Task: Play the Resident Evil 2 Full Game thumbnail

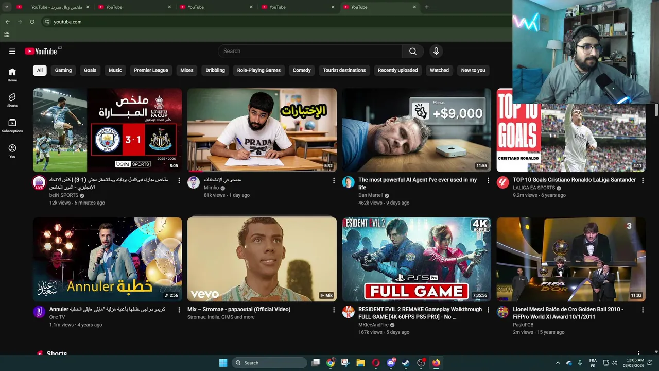Action: (417, 259)
